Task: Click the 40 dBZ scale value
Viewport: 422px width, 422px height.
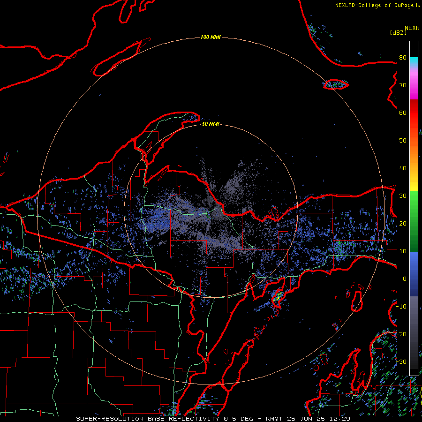Action: 403,168
